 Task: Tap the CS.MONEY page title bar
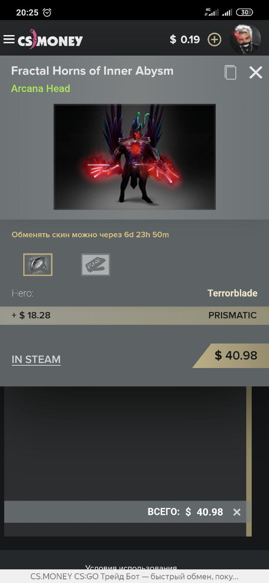point(134,576)
